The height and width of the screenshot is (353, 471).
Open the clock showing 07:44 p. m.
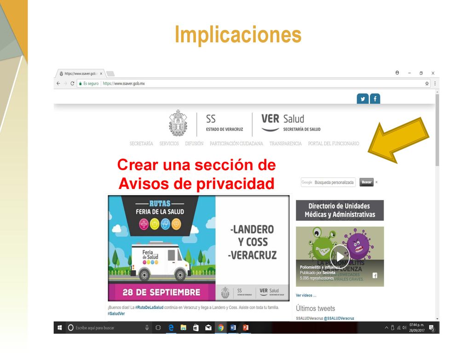pyautogui.click(x=417, y=327)
